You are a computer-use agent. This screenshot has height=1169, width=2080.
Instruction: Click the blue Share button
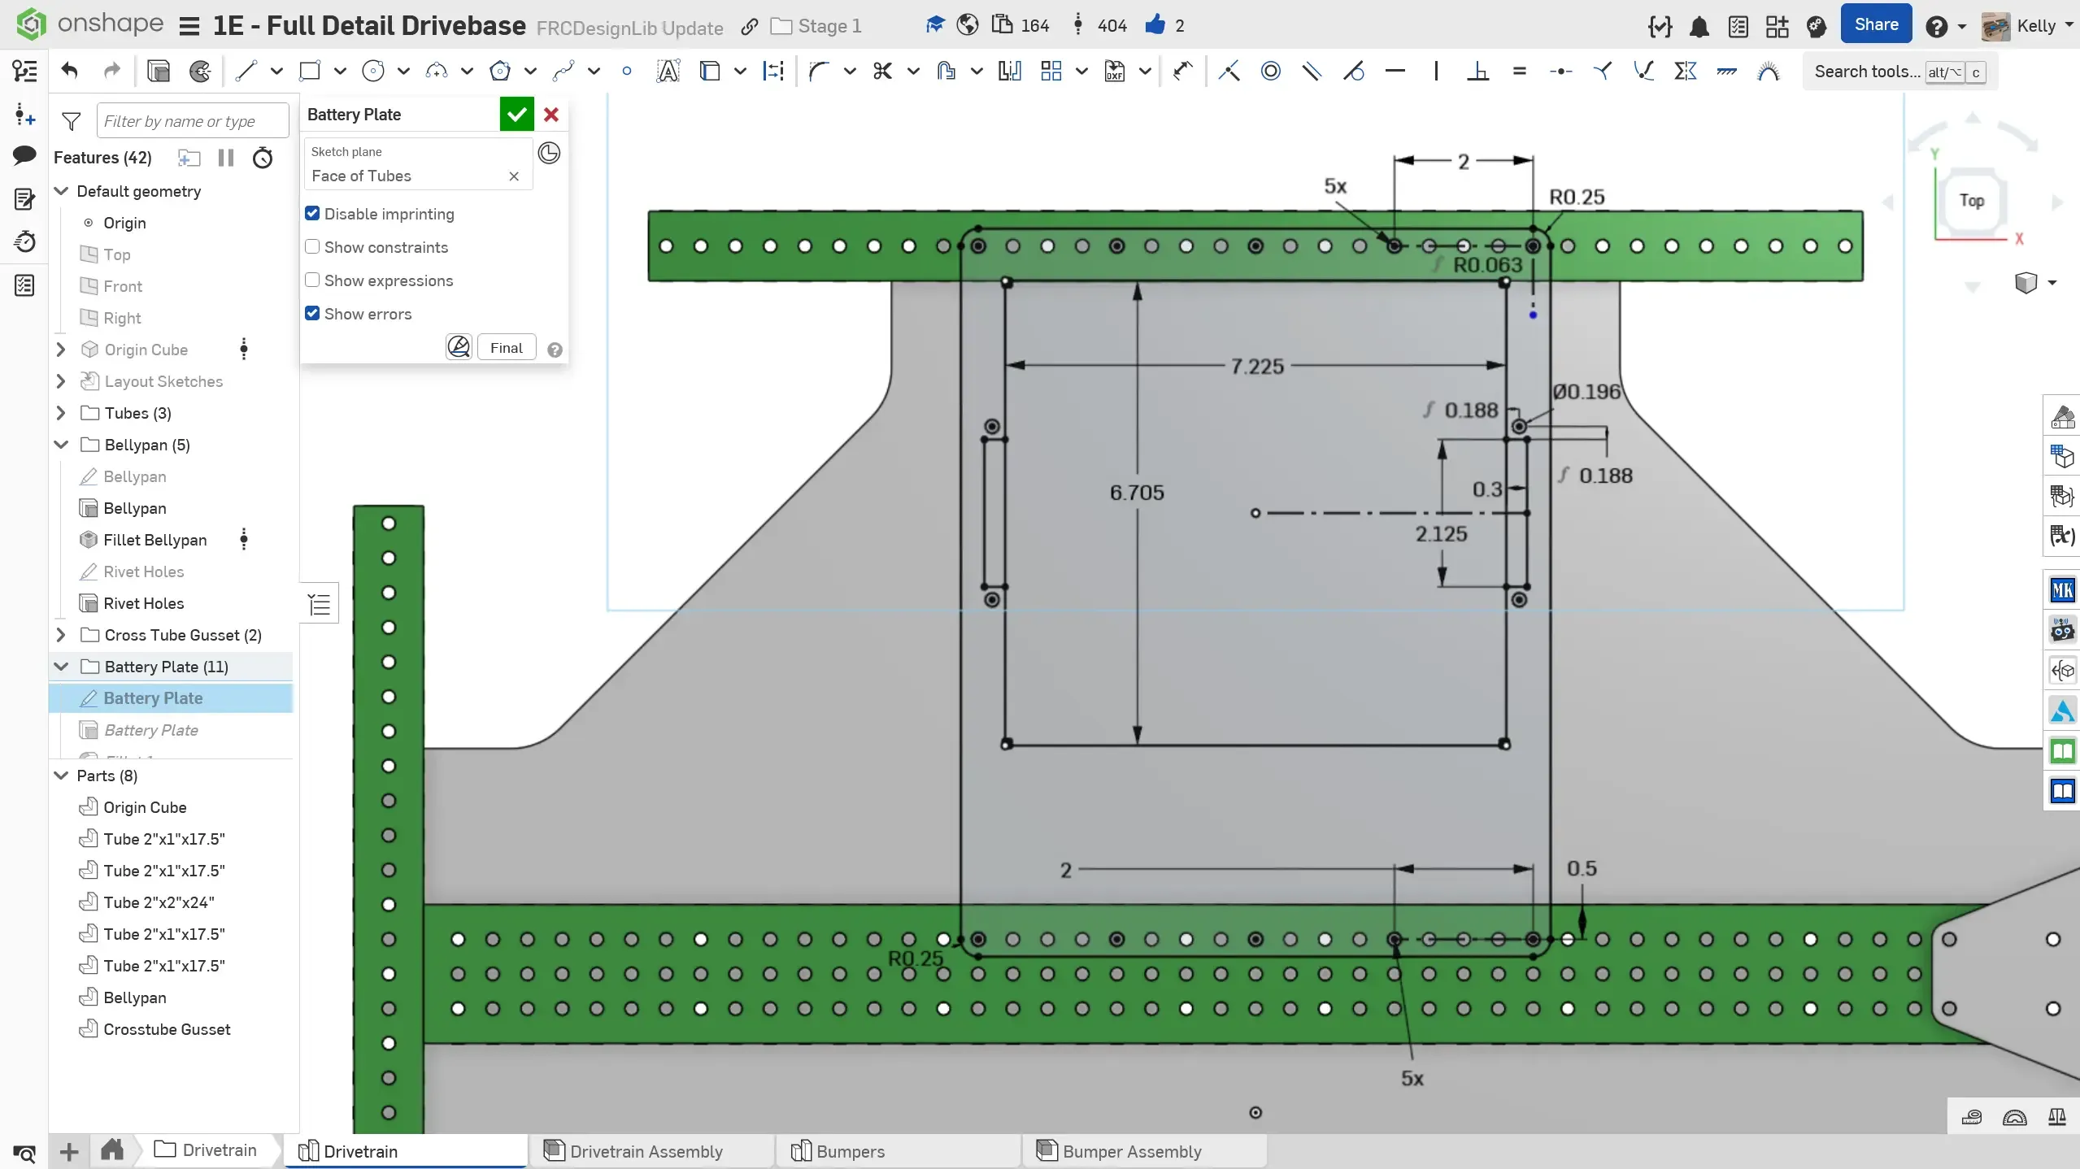click(x=1875, y=25)
